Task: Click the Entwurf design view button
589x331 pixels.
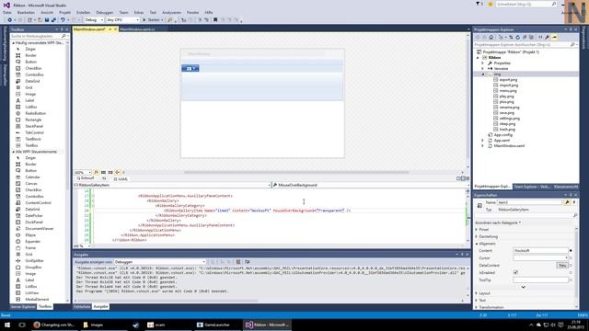Action: tap(86, 178)
